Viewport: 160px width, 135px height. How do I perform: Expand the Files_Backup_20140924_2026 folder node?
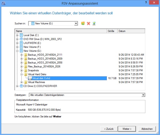pyautogui.click(x=21, y=67)
